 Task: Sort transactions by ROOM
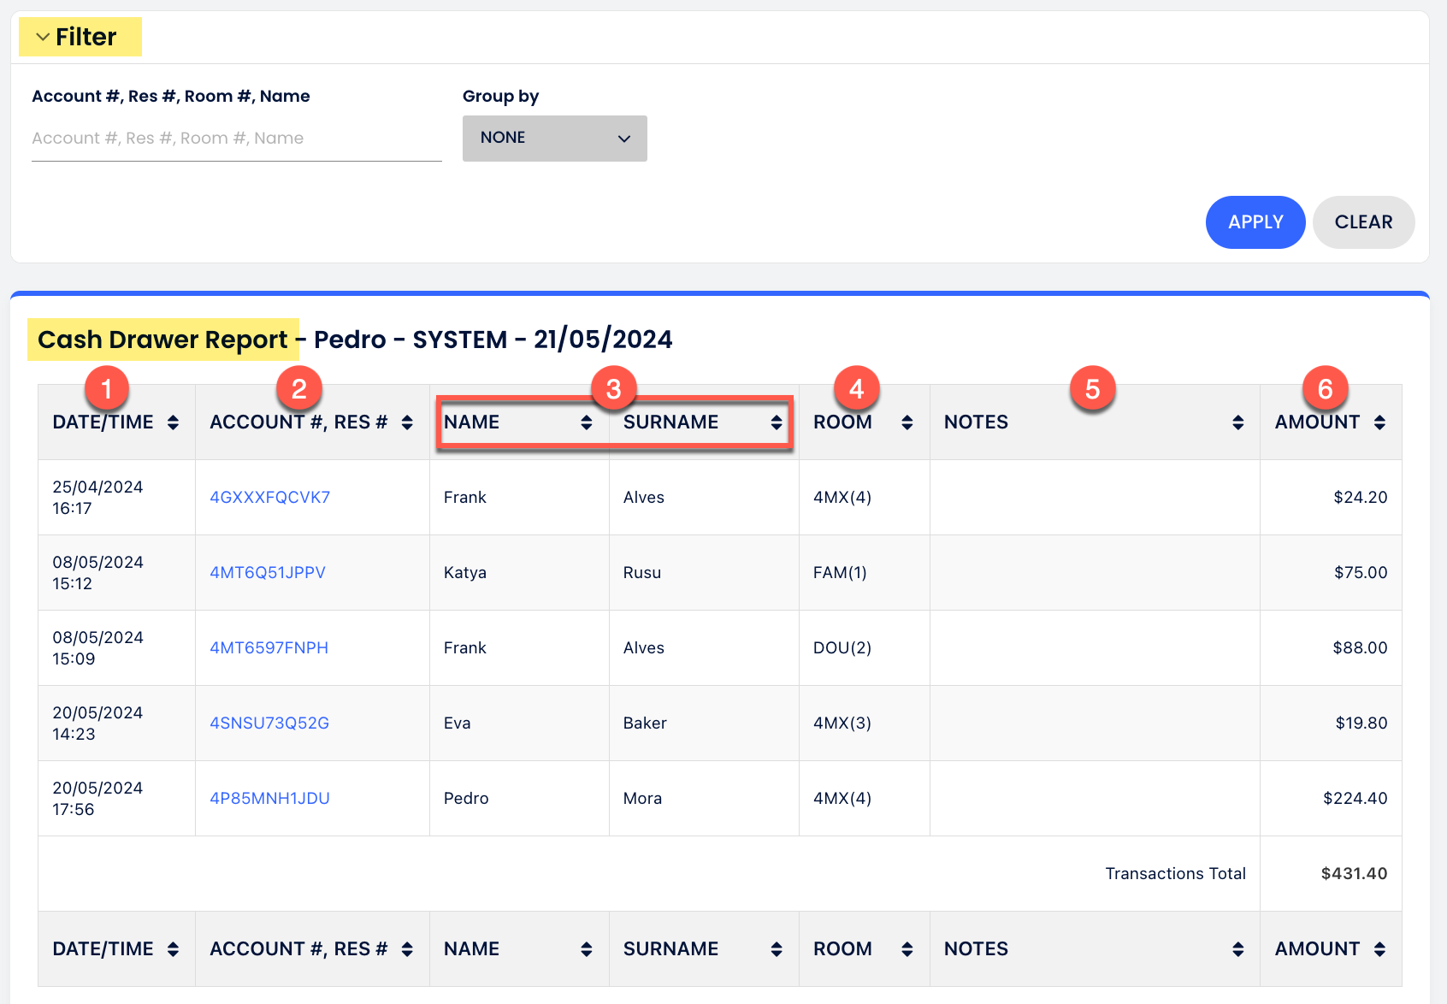(907, 422)
